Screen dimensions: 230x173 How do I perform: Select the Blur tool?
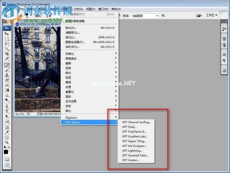[7, 95]
